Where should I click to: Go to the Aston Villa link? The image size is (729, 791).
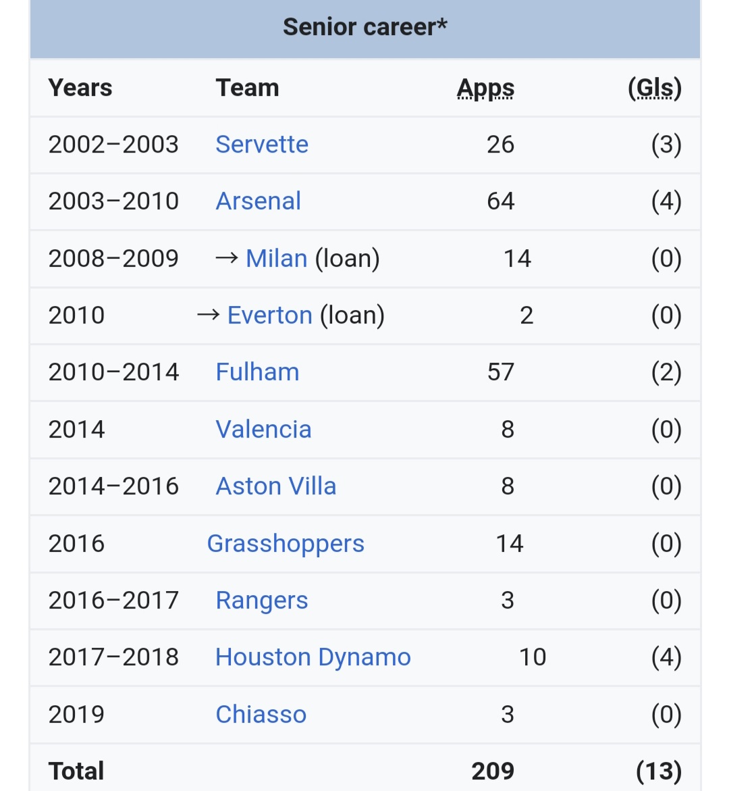click(275, 486)
